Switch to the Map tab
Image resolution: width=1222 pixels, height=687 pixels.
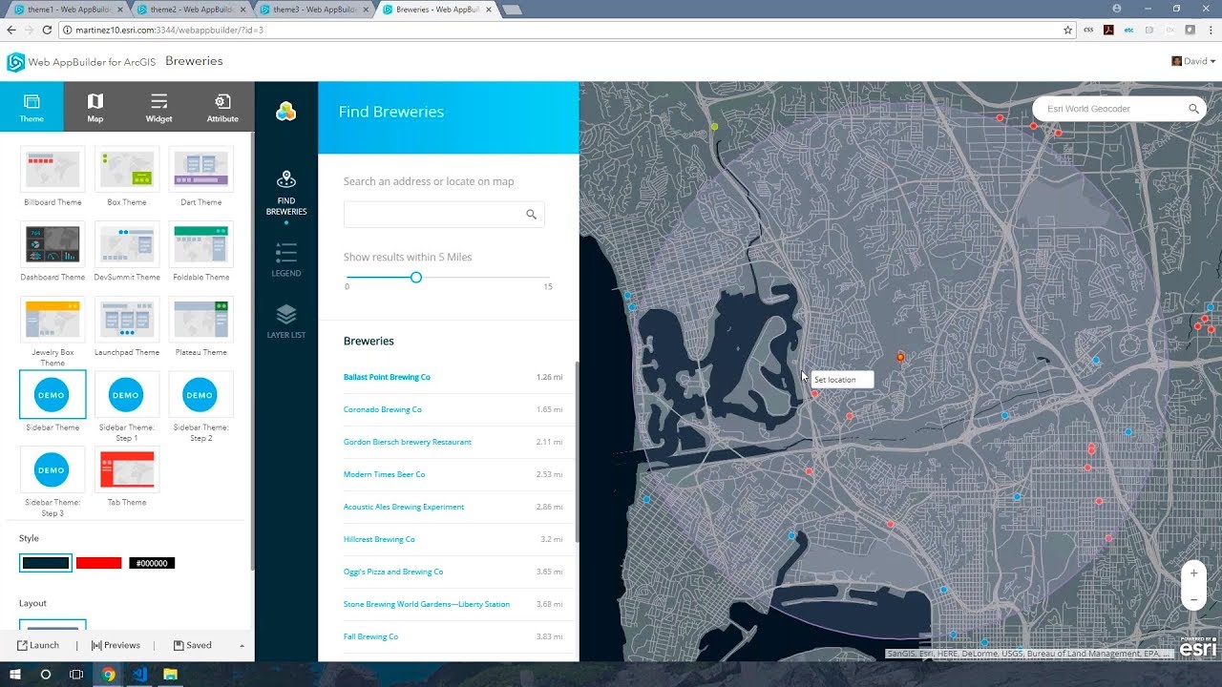coord(95,106)
